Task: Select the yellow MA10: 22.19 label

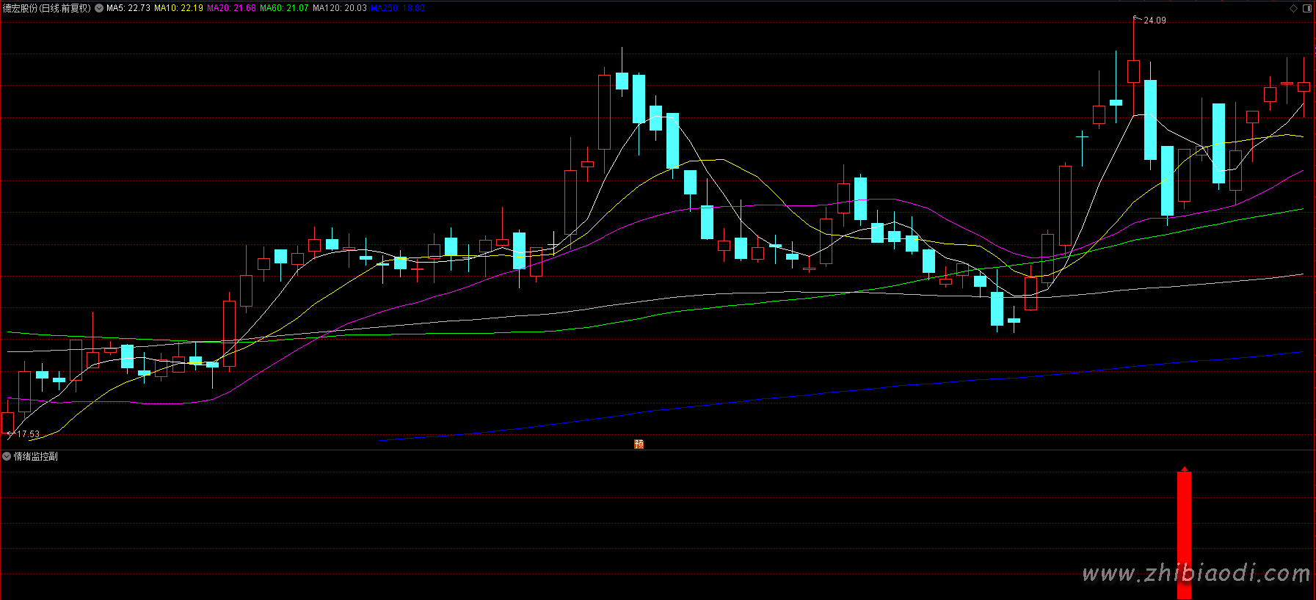Action: (178, 8)
